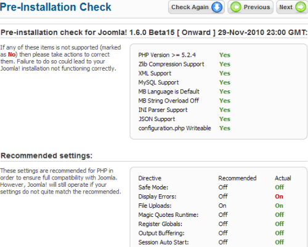Viewport: 308px width, 247px height.
Task: Click the Check Again button label
Action: tap(190, 7)
